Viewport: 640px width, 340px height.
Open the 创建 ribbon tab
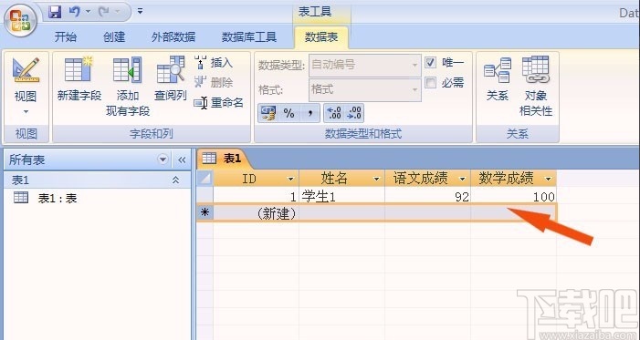[114, 37]
